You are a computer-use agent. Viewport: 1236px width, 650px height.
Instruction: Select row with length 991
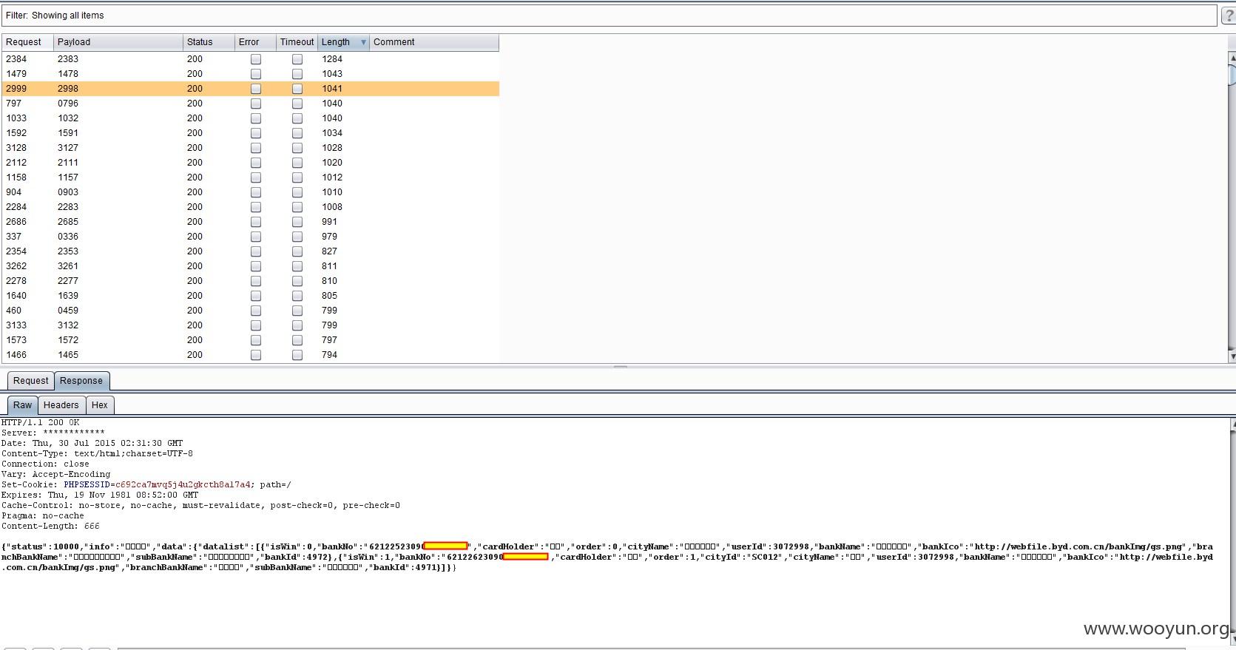point(250,222)
